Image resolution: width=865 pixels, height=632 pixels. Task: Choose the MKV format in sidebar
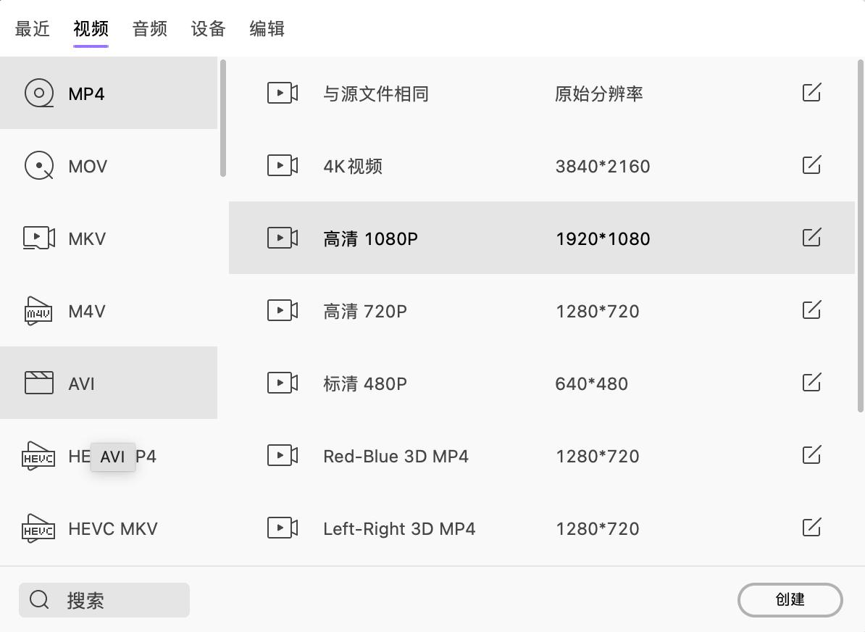87,238
